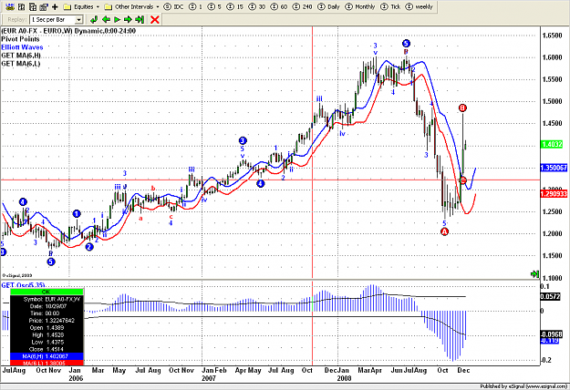The image size is (570, 390).
Task: Click the GET MA(6,L) study label
Action: click(21, 64)
